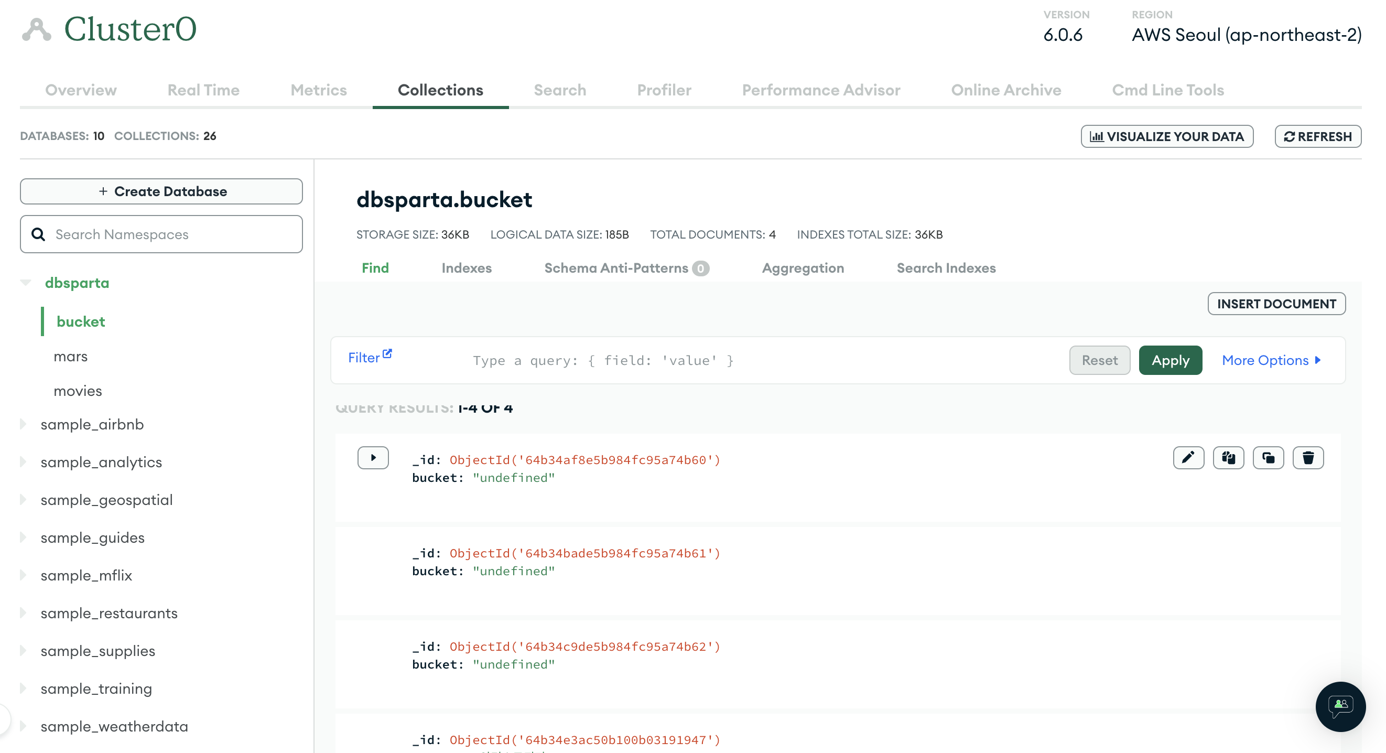Viewport: 1386px width, 753px height.
Task: Show More Options for the query
Action: pos(1271,360)
